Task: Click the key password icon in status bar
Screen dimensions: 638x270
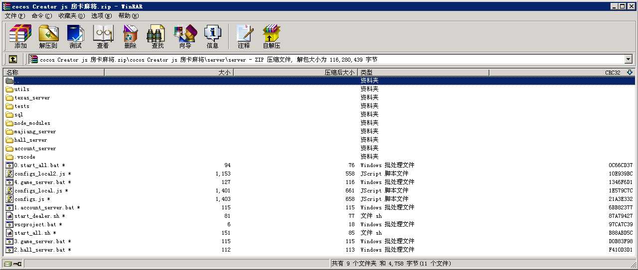Action: pos(17,264)
